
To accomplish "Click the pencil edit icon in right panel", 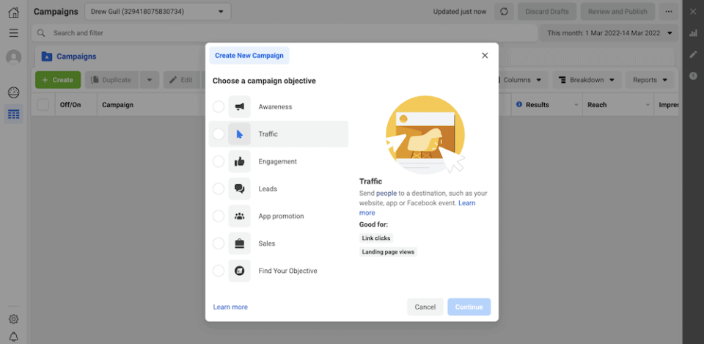I will click(x=693, y=54).
